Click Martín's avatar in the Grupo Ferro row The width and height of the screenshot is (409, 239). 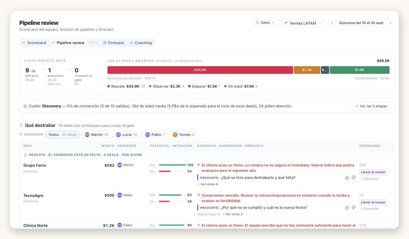(120, 165)
